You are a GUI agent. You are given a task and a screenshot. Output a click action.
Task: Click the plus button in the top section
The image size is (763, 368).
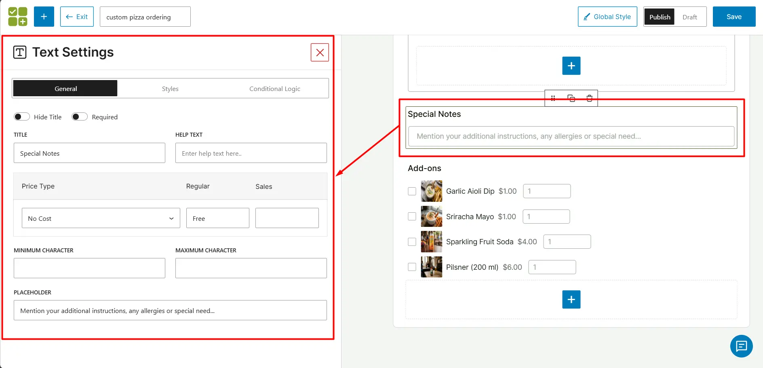[x=571, y=66]
